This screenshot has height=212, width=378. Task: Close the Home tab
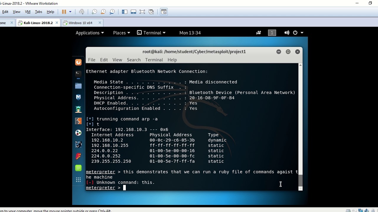(x=12, y=23)
